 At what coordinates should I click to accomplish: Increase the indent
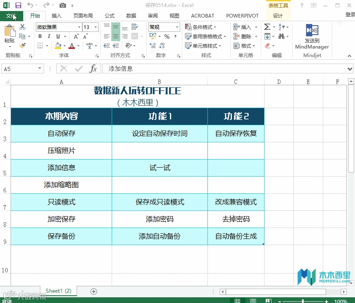pyautogui.click(x=116, y=46)
